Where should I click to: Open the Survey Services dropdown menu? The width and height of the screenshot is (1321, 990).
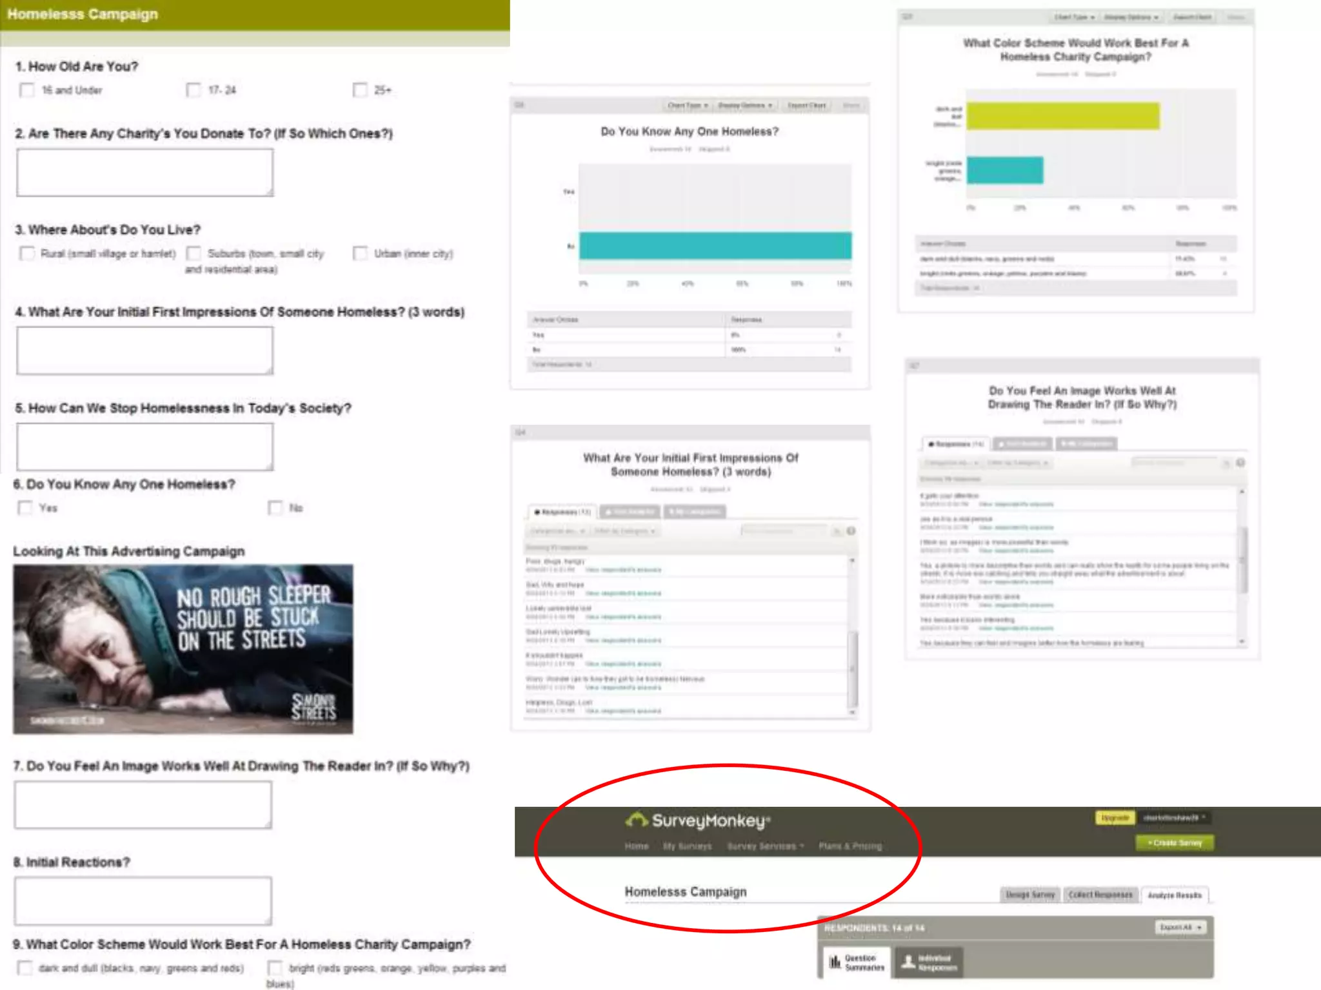click(765, 846)
